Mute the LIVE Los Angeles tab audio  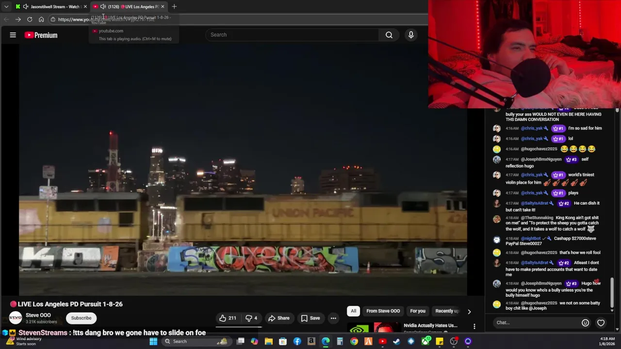pos(103,6)
